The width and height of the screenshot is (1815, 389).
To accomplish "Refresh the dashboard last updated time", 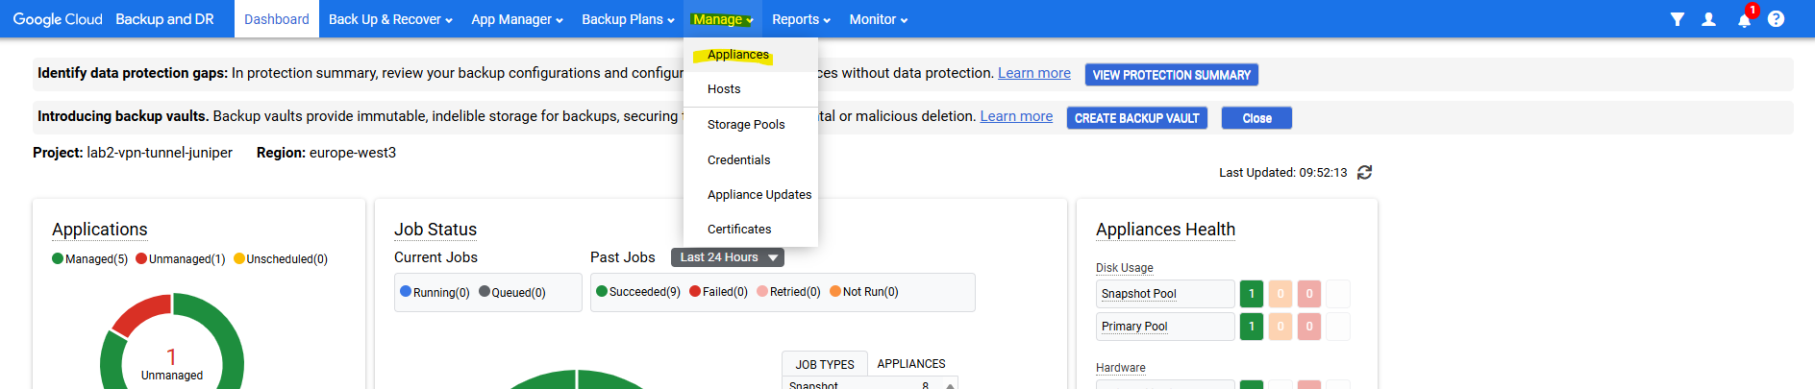I will click(x=1364, y=173).
